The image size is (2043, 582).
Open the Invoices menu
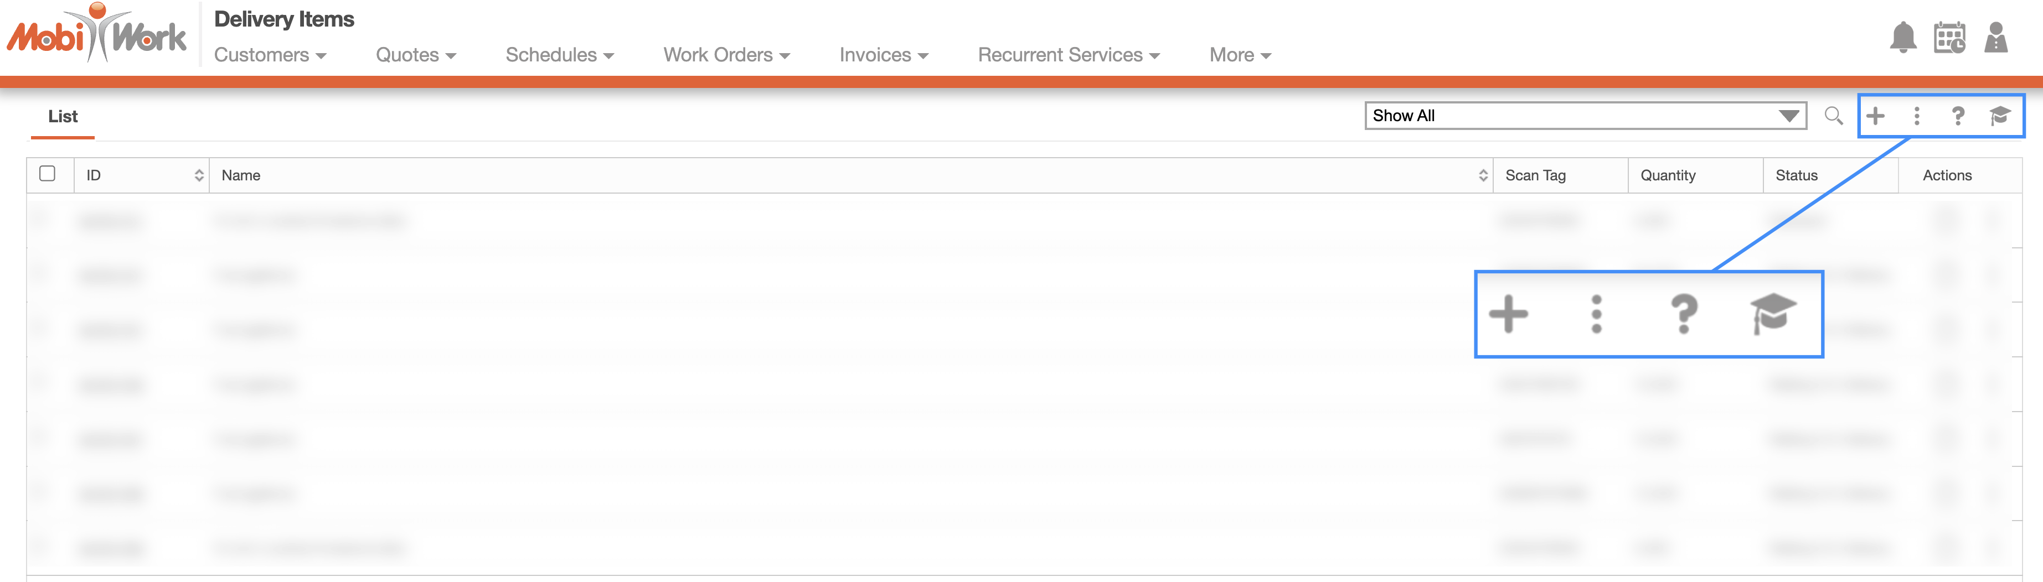(x=884, y=55)
